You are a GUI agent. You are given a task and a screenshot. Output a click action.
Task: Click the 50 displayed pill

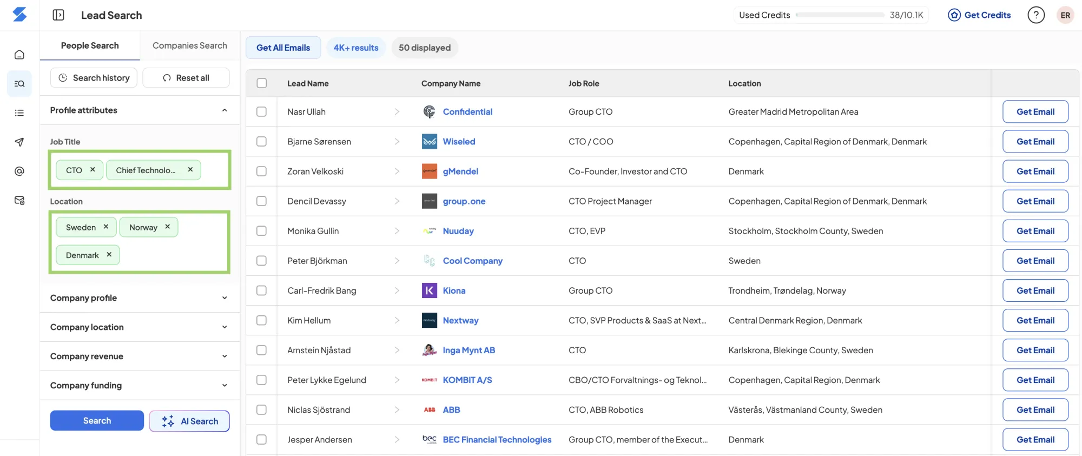[425, 48]
